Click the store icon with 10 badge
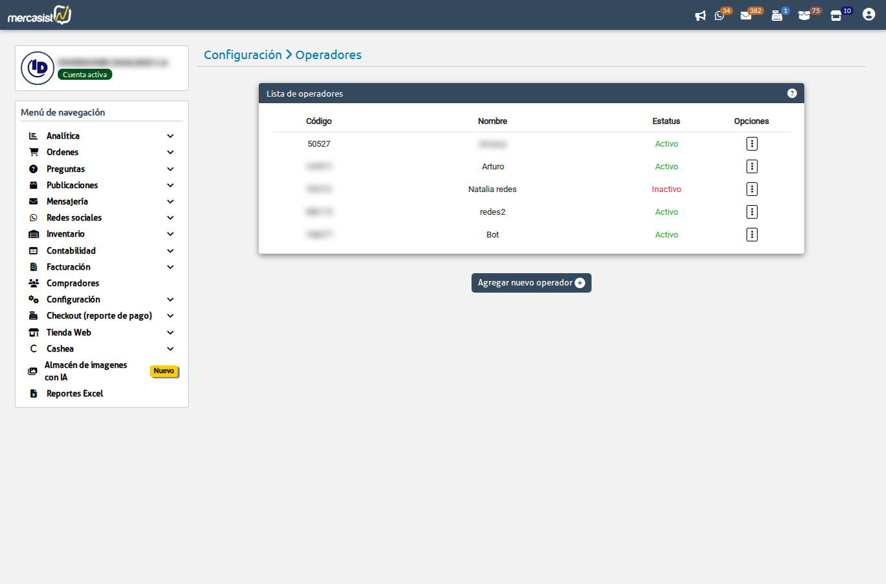 point(836,16)
